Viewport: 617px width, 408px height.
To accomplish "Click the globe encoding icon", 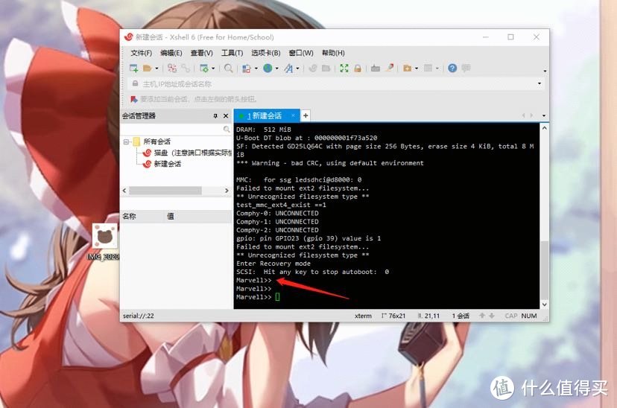I will coord(268,68).
